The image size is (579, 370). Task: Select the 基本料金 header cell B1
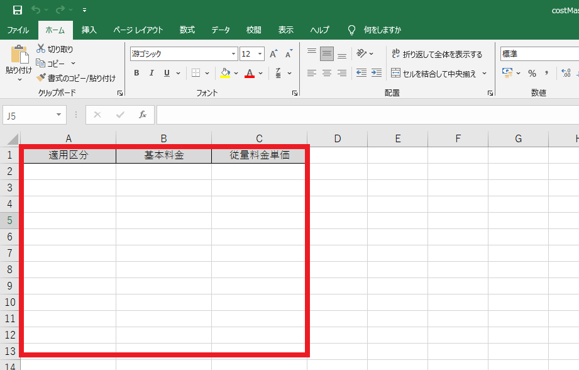pos(163,155)
